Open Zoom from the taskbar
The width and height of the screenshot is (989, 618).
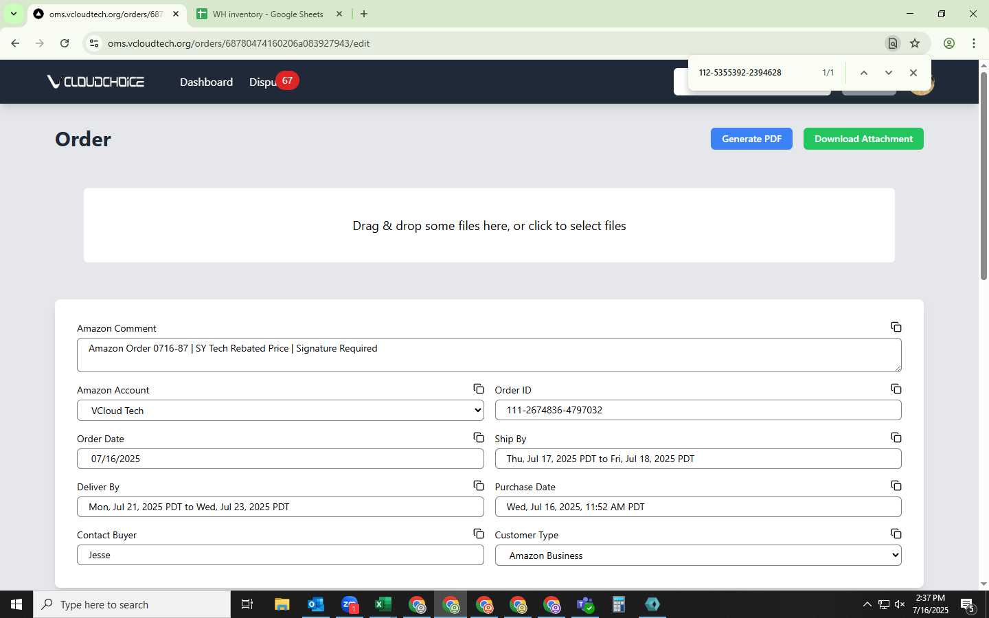350,604
